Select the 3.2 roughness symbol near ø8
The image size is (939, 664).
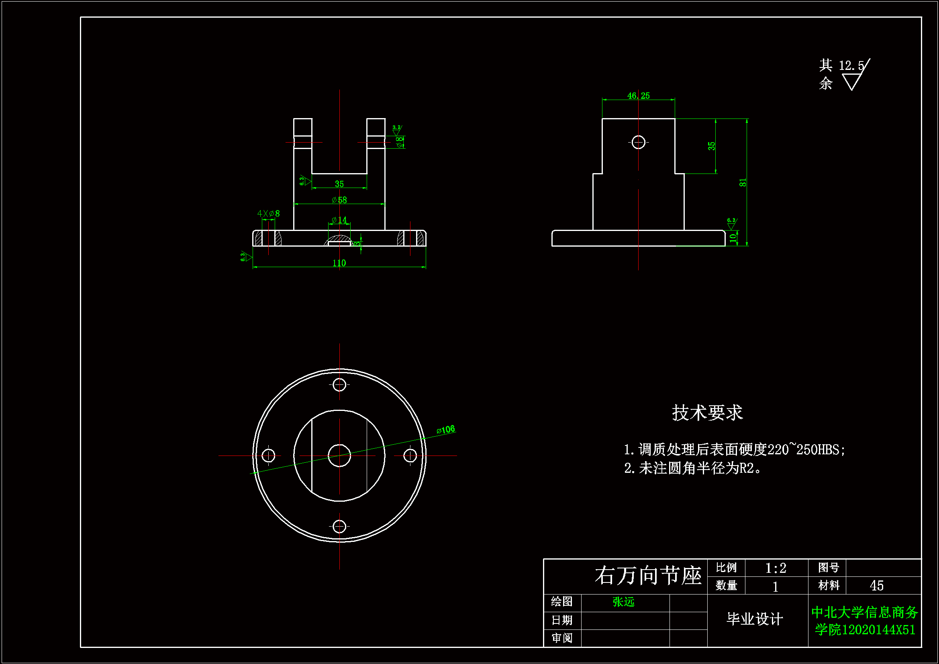396,131
